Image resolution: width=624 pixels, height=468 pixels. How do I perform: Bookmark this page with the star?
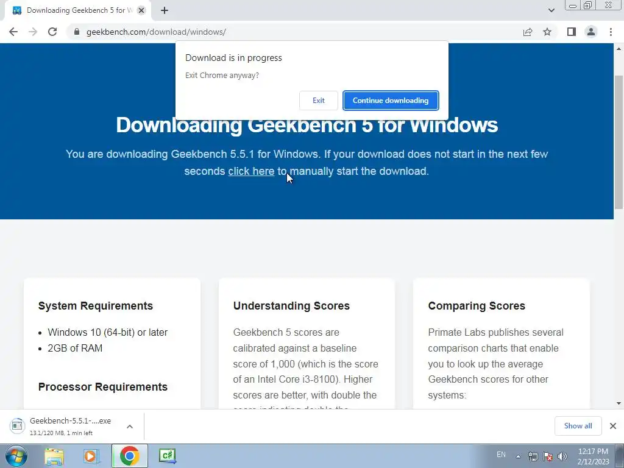pyautogui.click(x=547, y=32)
